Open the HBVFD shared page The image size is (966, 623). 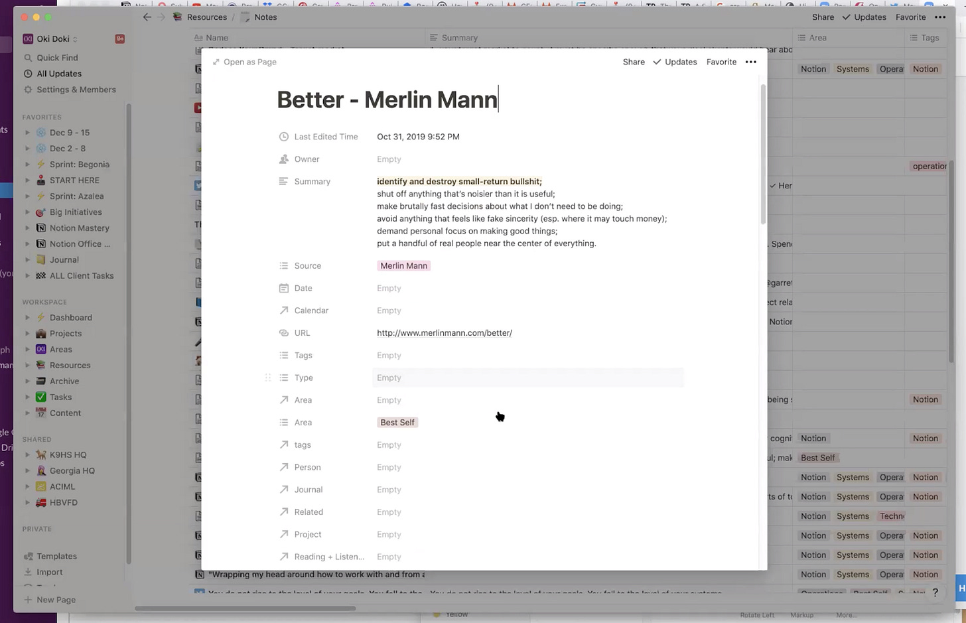(64, 502)
